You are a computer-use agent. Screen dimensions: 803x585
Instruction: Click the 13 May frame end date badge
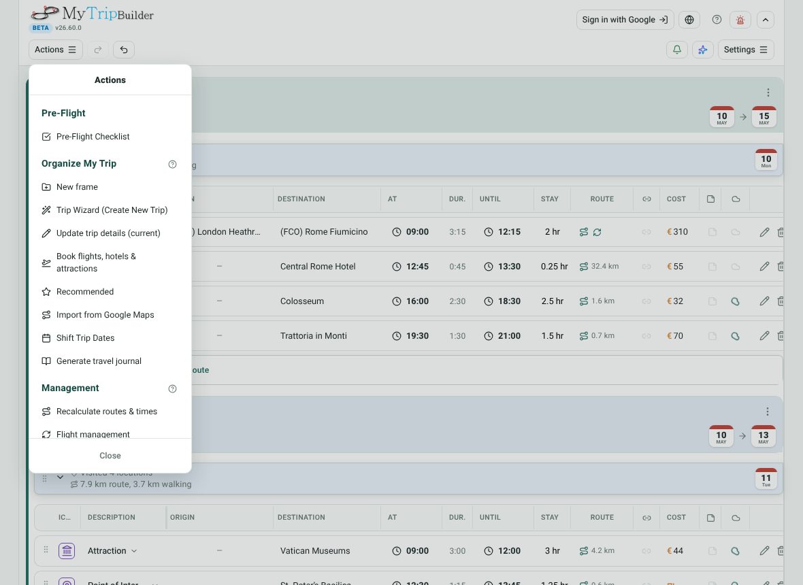[x=763, y=436]
